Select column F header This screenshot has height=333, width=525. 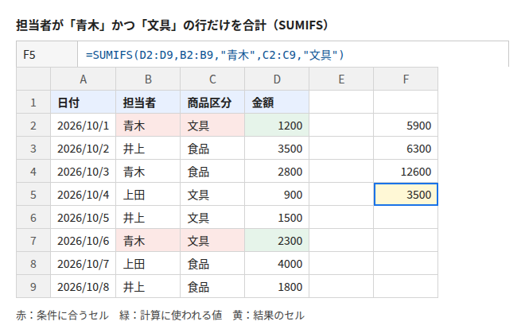point(406,79)
